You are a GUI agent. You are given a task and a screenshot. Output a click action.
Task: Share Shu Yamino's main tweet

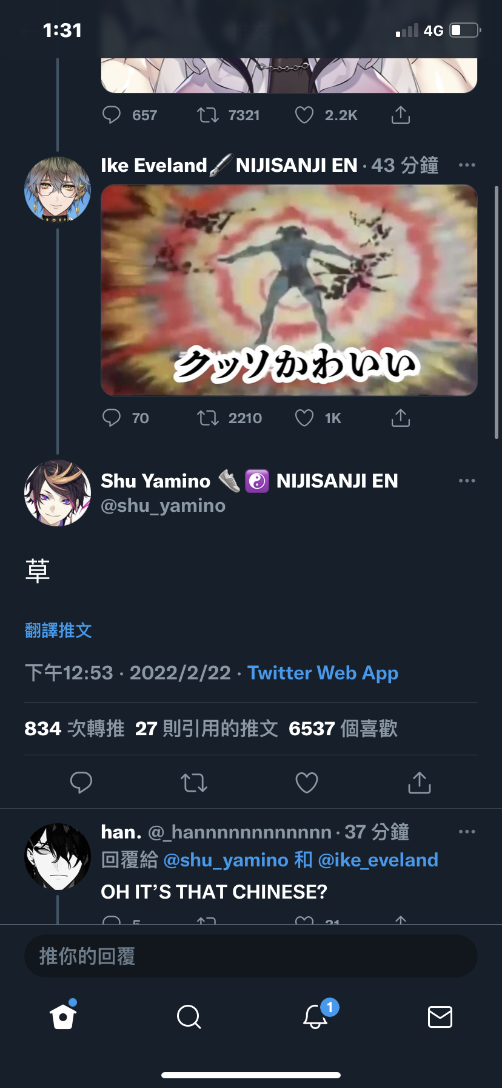(x=419, y=782)
